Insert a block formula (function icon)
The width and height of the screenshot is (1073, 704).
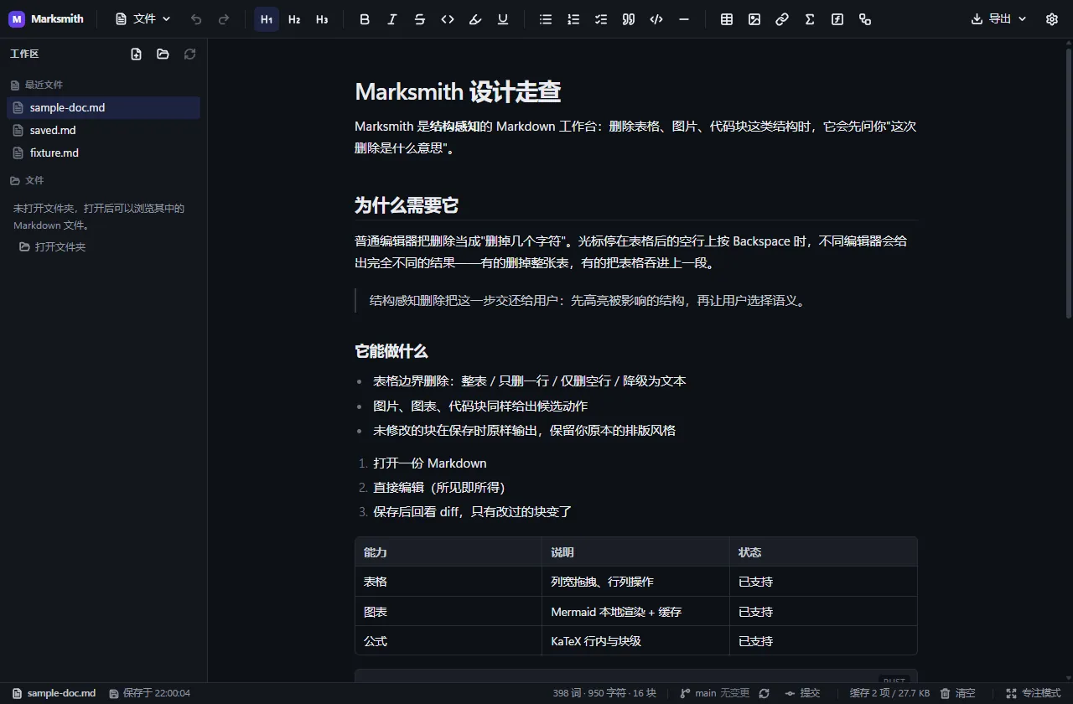pyautogui.click(x=837, y=19)
